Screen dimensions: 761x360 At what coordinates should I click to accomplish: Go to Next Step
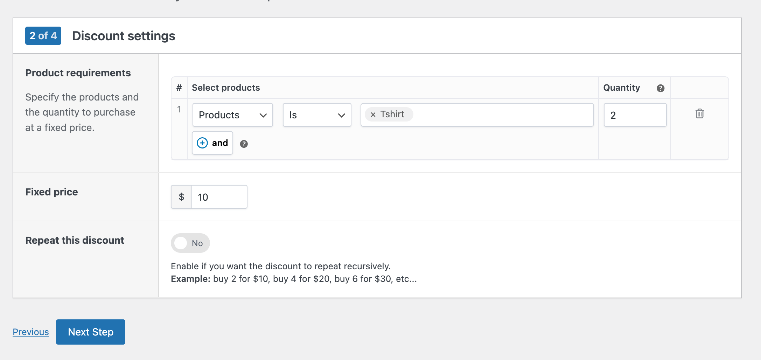click(91, 332)
